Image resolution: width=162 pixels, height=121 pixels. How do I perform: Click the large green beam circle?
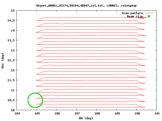(35, 100)
